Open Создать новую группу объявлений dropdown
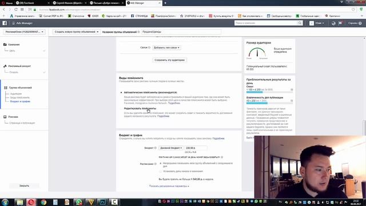Screen dimensions: 366x206 pyautogui.click(x=77, y=32)
